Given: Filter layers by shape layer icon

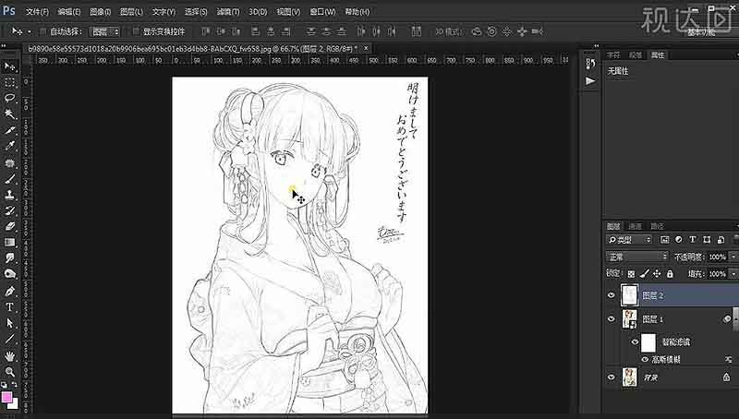Looking at the screenshot, I should click(707, 240).
